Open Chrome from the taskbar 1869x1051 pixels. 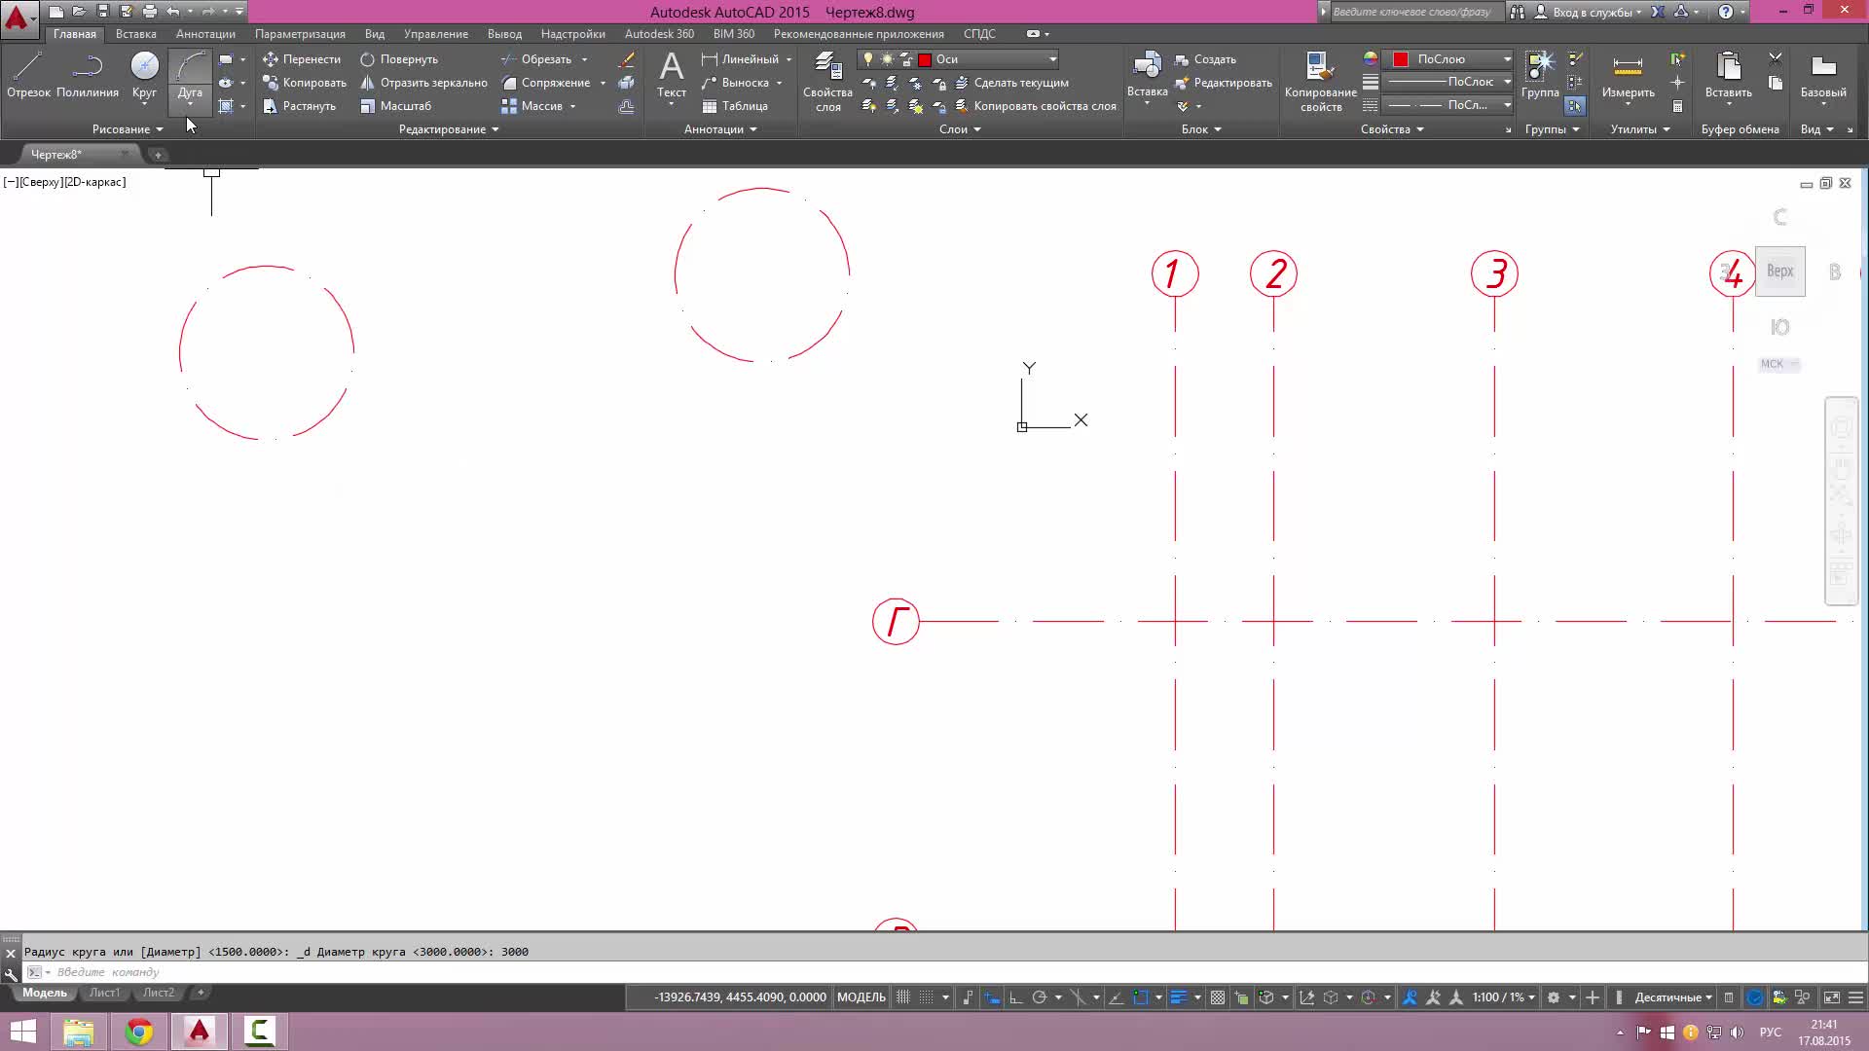(x=139, y=1032)
